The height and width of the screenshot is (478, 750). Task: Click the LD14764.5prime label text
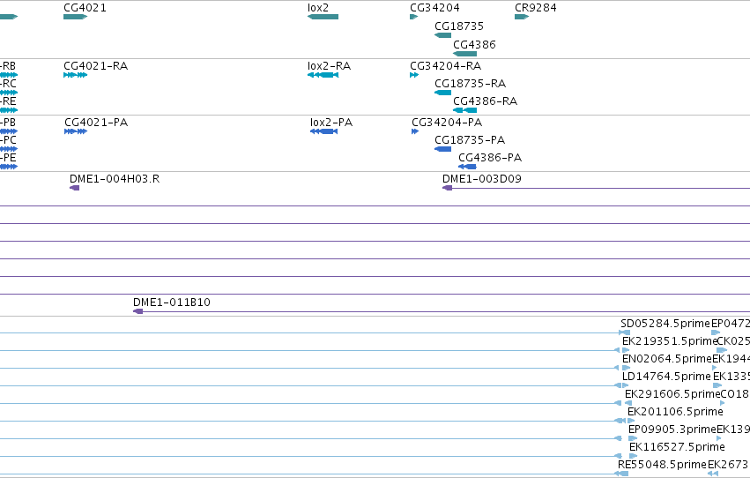click(x=666, y=377)
